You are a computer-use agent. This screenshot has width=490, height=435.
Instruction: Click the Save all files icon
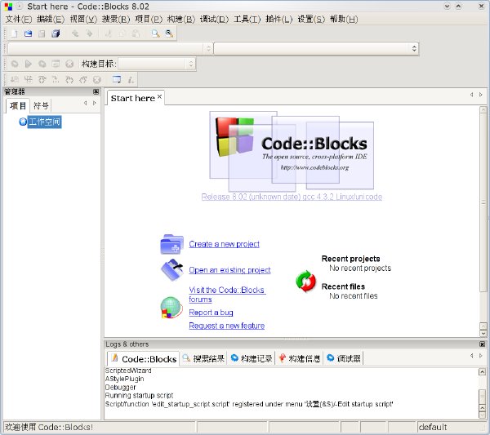[56, 33]
